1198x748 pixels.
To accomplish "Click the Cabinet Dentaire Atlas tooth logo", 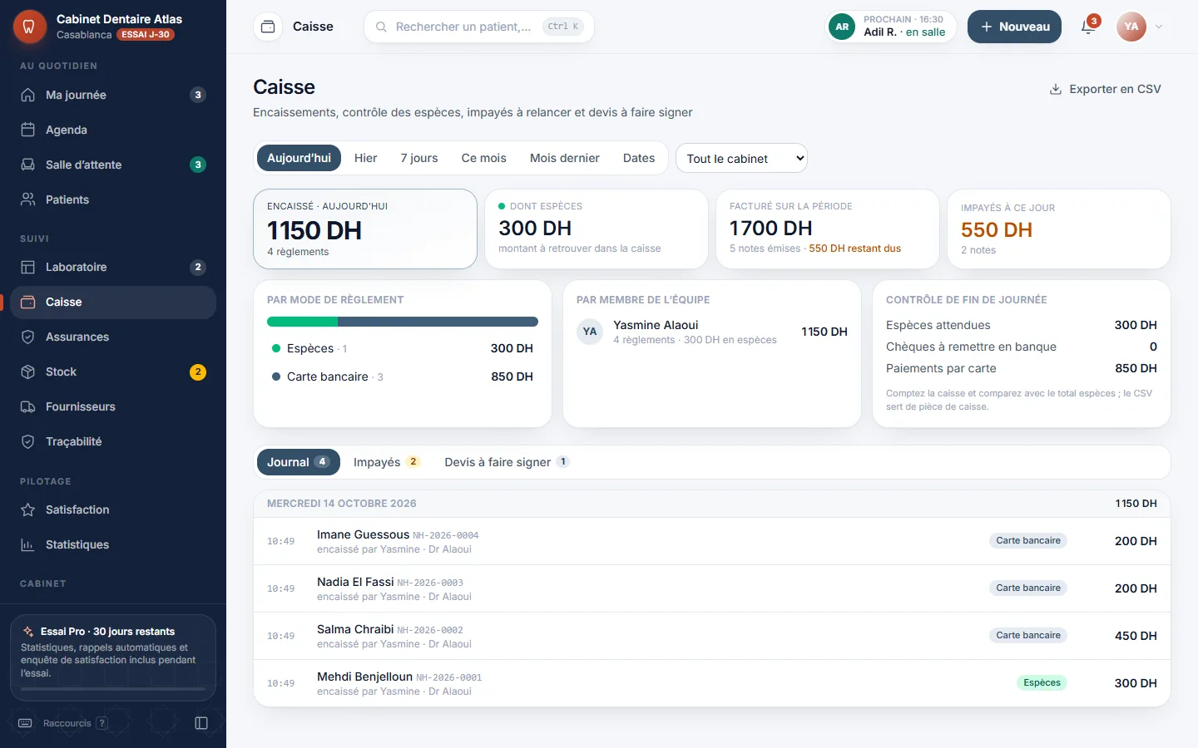I will pyautogui.click(x=29, y=27).
